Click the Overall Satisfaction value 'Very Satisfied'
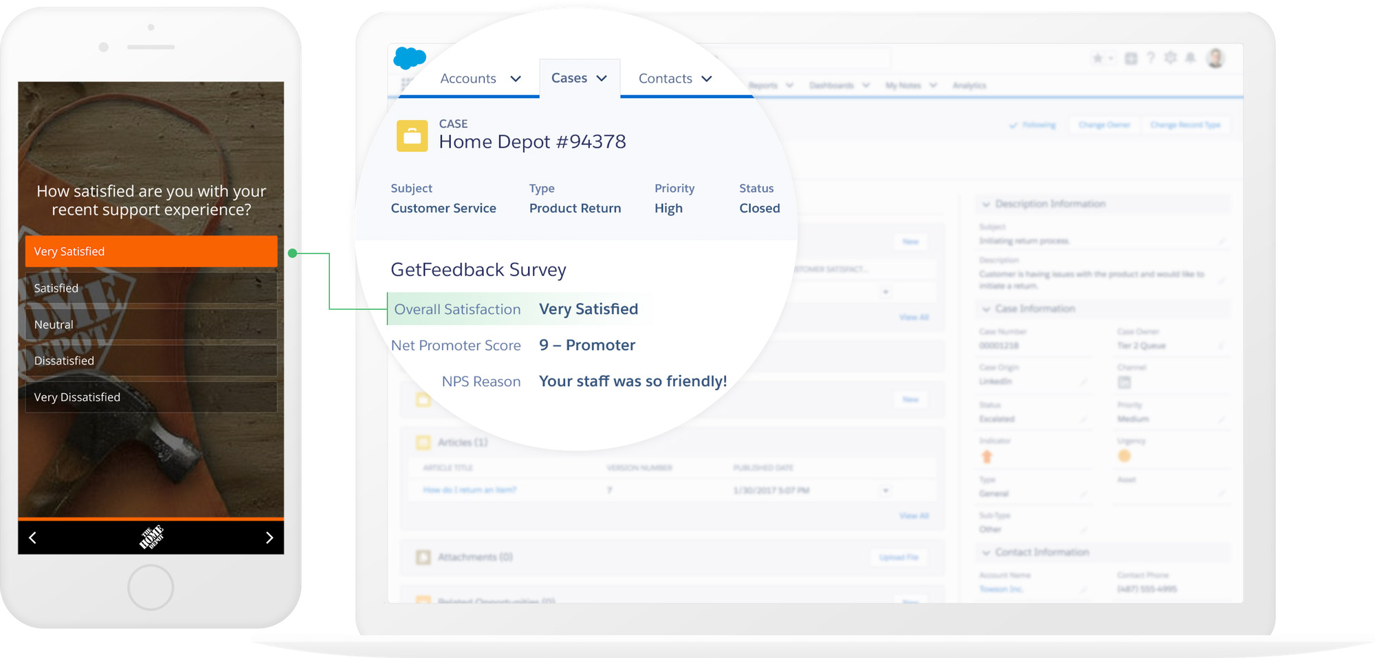The height and width of the screenshot is (658, 1375). tap(588, 309)
